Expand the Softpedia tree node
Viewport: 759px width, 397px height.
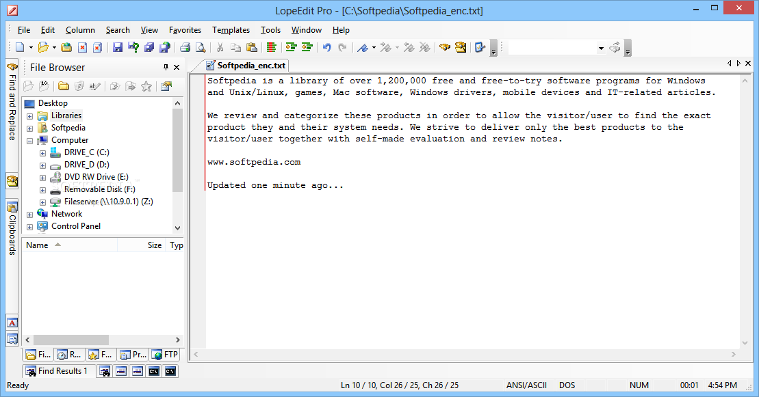click(30, 128)
